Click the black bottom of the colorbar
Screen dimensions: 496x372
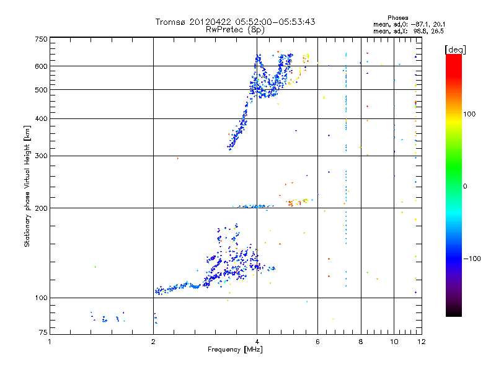454,312
